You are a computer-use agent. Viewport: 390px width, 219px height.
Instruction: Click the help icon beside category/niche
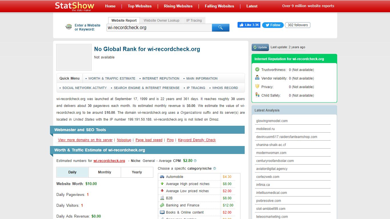214,169
